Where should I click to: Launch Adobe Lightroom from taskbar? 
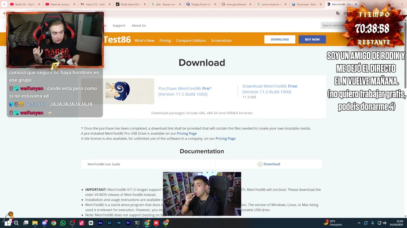tap(109, 223)
